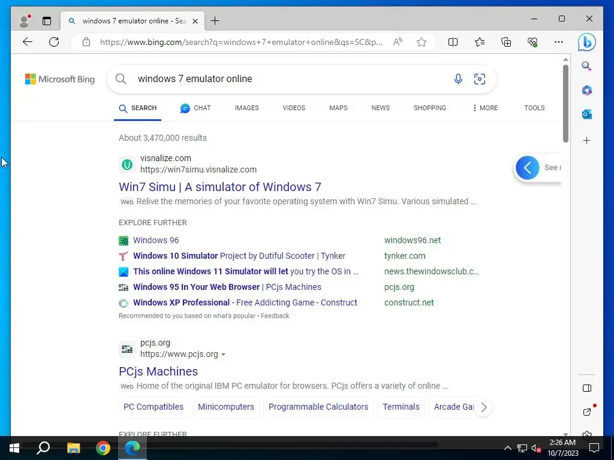Expand pcjs.org URL dropdown arrow
614x460 pixels.
pos(223,355)
